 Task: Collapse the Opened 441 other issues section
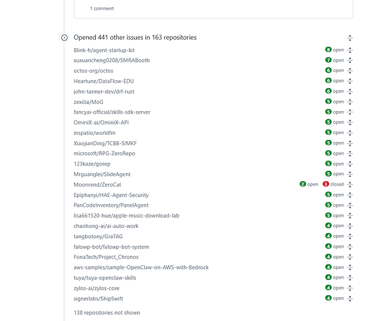[350, 38]
